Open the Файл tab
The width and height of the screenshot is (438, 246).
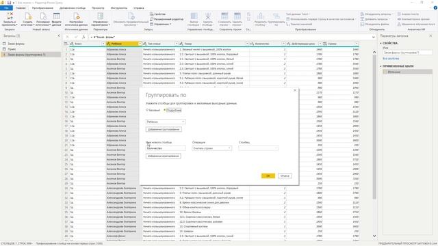coord(6,8)
